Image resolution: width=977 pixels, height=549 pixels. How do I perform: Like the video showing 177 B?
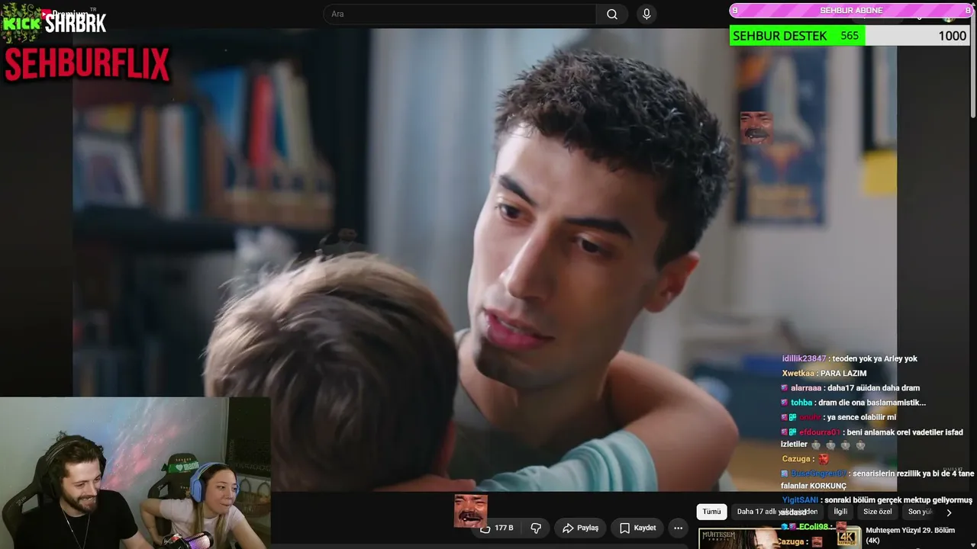pos(496,528)
